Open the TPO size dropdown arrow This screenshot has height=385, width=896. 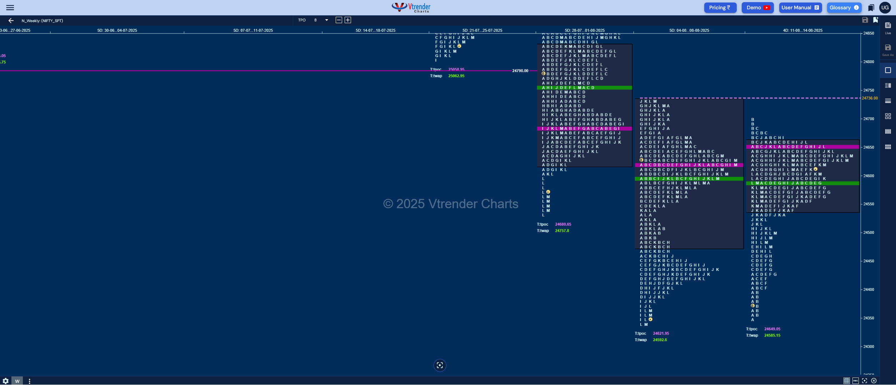tap(326, 20)
